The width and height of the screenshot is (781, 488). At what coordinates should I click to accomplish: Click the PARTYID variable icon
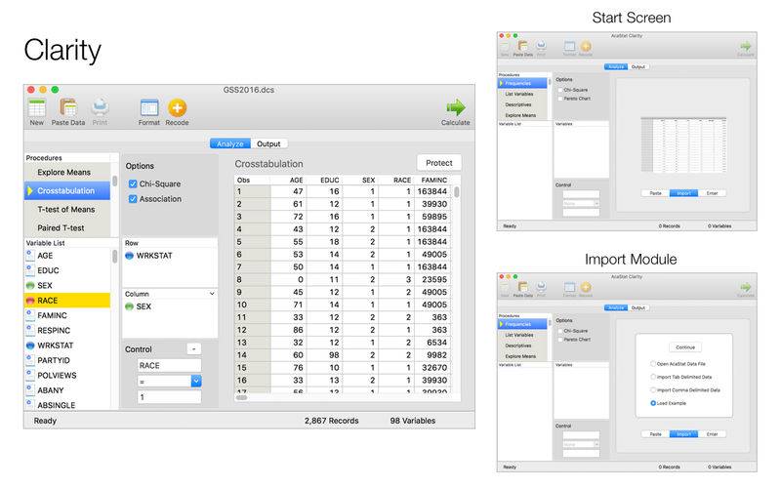tap(30, 360)
